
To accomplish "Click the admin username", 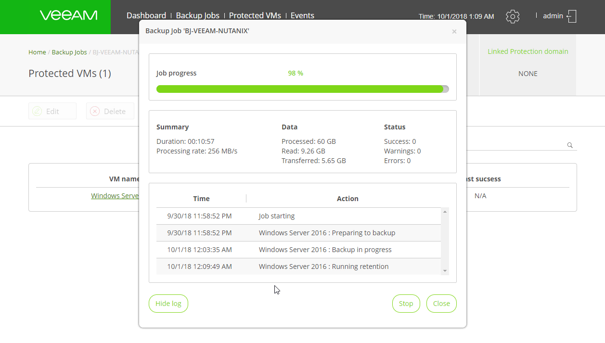I will (553, 16).
